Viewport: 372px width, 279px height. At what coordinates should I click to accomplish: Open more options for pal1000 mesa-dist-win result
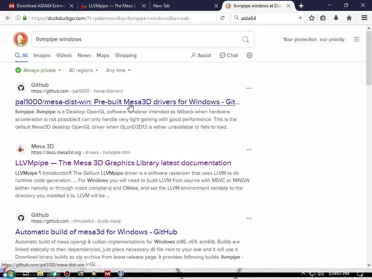click(249, 88)
